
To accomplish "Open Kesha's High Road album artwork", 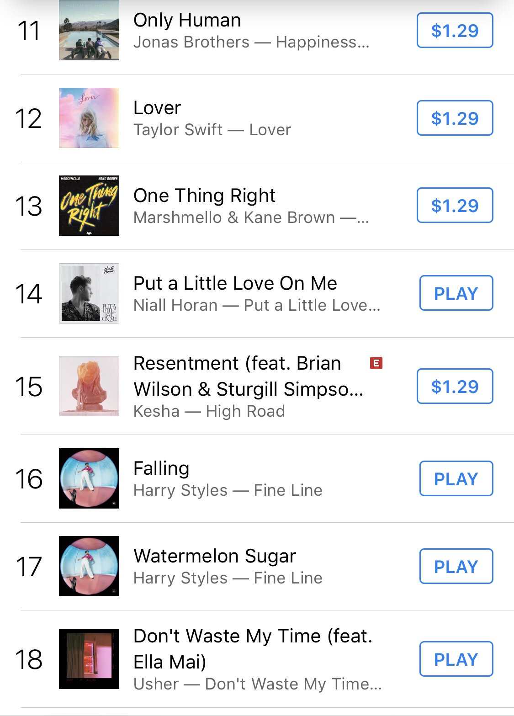I will pos(89,386).
